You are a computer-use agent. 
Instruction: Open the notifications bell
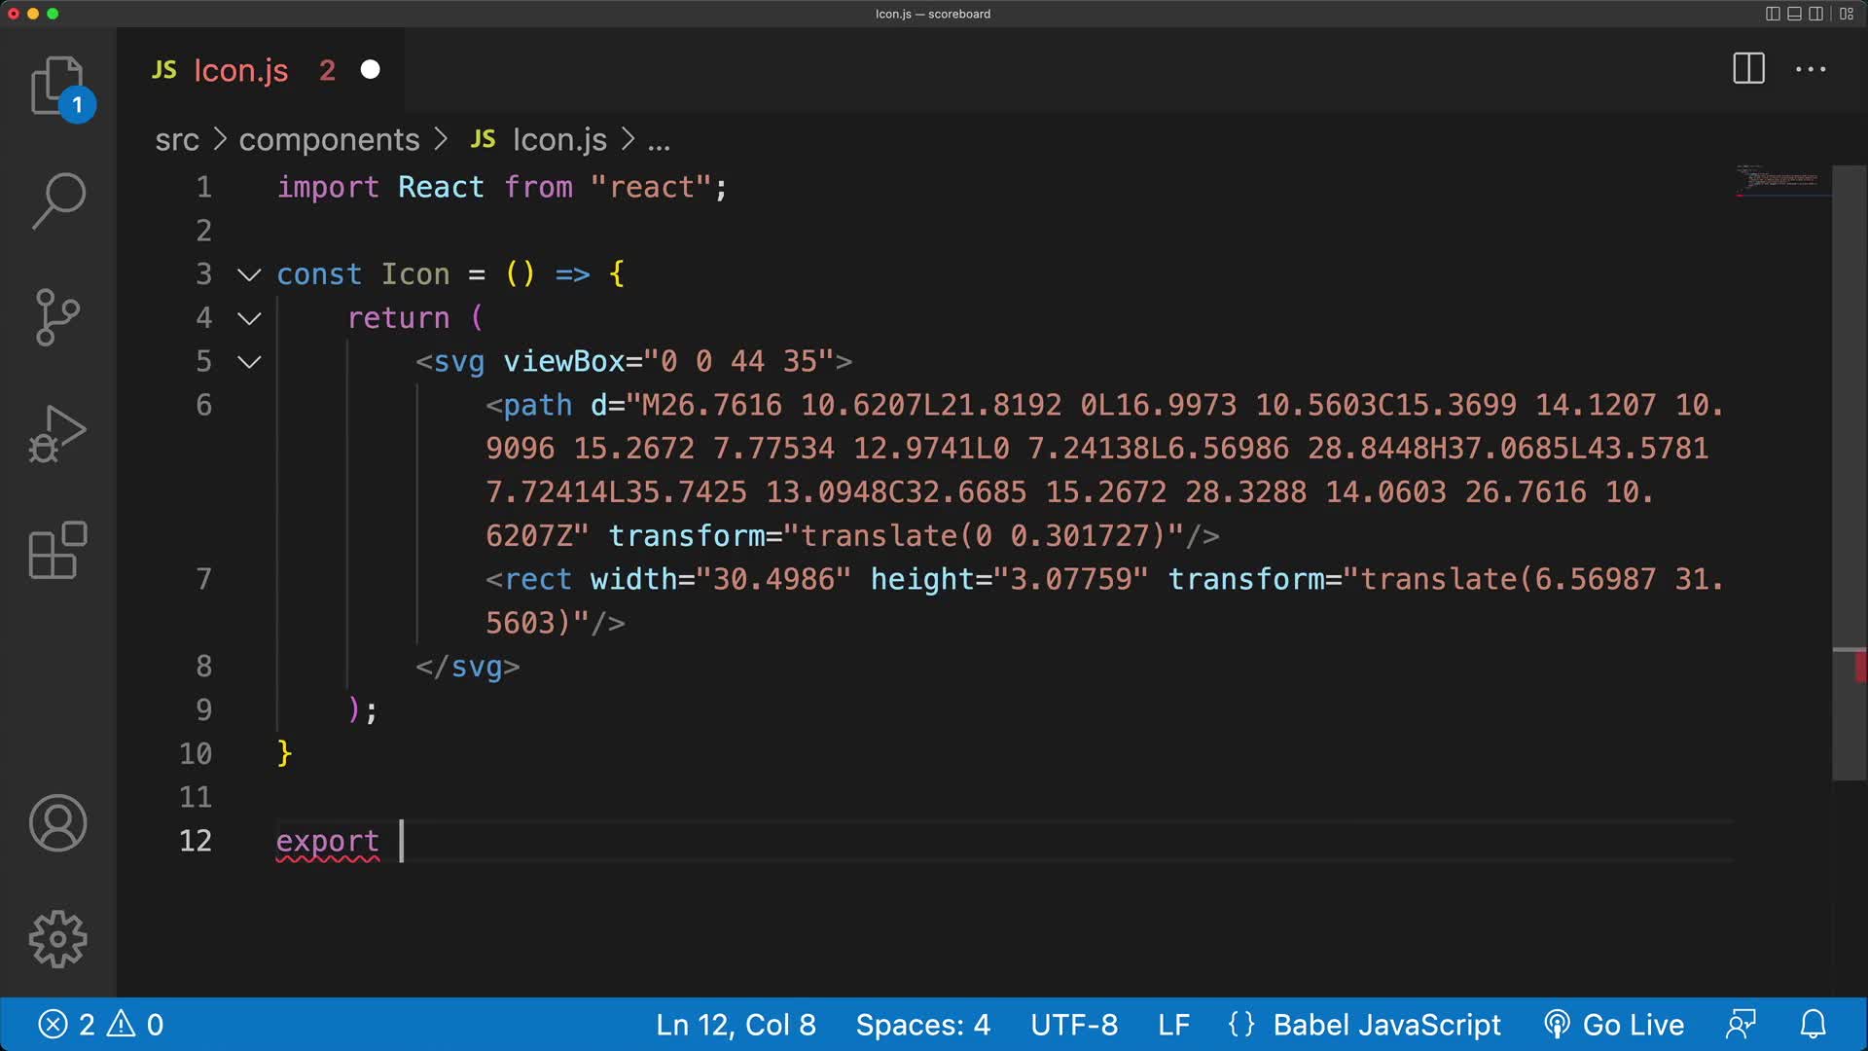1814,1024
